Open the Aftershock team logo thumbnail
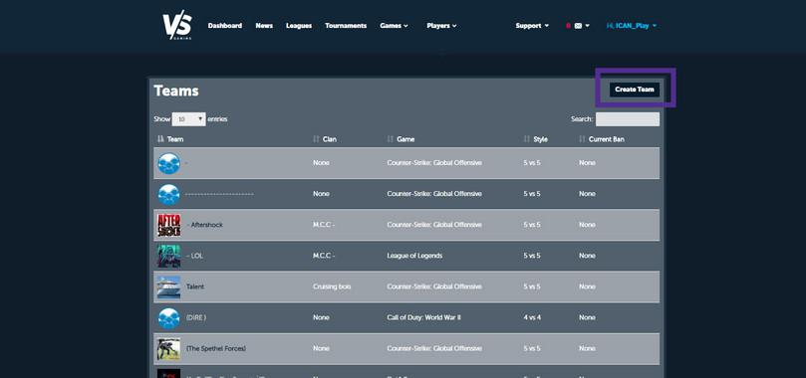The width and height of the screenshot is (806, 378). click(x=169, y=225)
